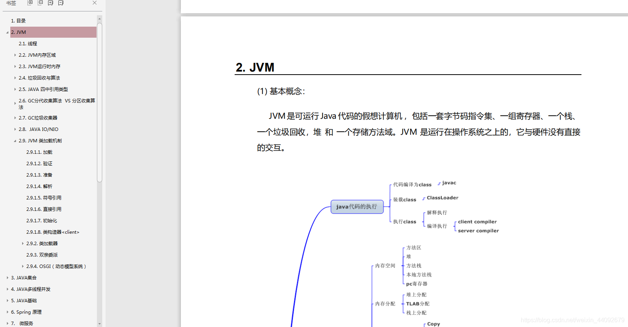Expand the 2.4. 垃圾回收与算法 node

(x=15, y=78)
